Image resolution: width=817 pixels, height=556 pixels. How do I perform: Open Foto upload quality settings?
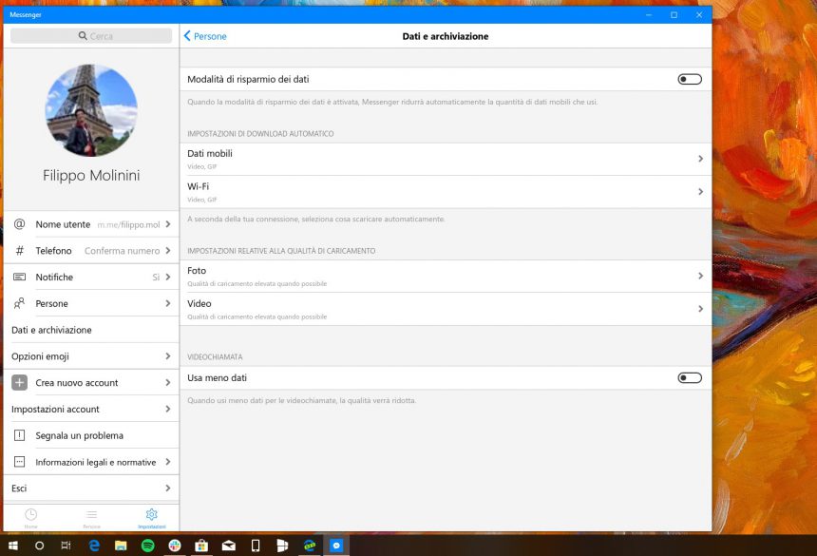[446, 277]
